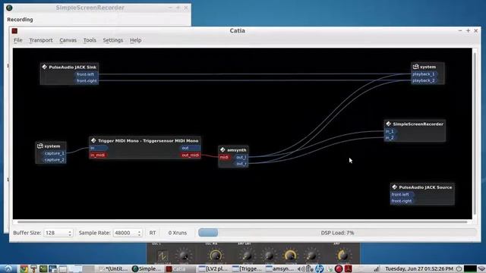Click the Trigger MIDI Mono node icon
Screen dimensions: 486x273
click(x=93, y=140)
